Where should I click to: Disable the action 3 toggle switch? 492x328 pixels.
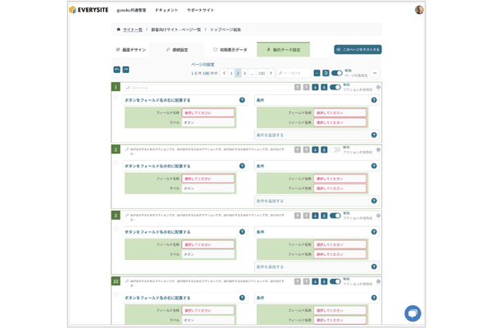coord(335,216)
